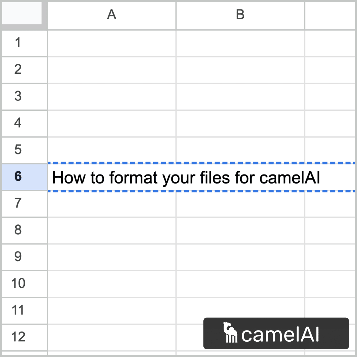Select column B header

[x=240, y=15]
